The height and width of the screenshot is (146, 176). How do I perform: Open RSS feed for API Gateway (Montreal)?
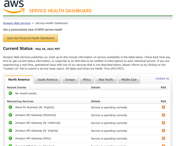tap(163, 115)
